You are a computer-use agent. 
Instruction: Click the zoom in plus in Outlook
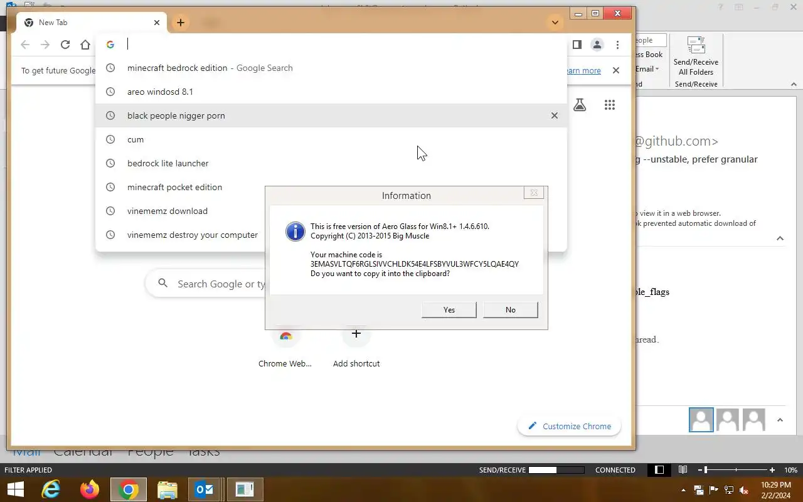pos(772,470)
